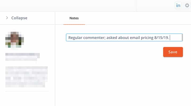Switch to the Notes tab
The width and height of the screenshot is (191, 106).
pyautogui.click(x=74, y=18)
